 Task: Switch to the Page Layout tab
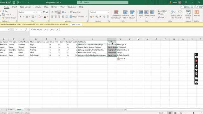[25, 7]
